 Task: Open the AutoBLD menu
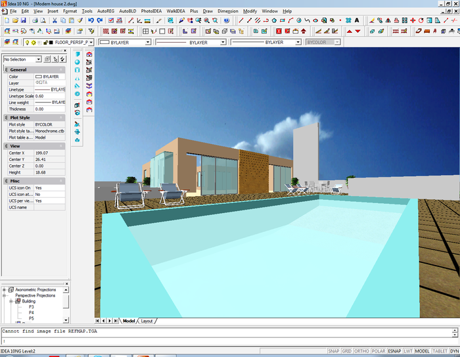[127, 11]
